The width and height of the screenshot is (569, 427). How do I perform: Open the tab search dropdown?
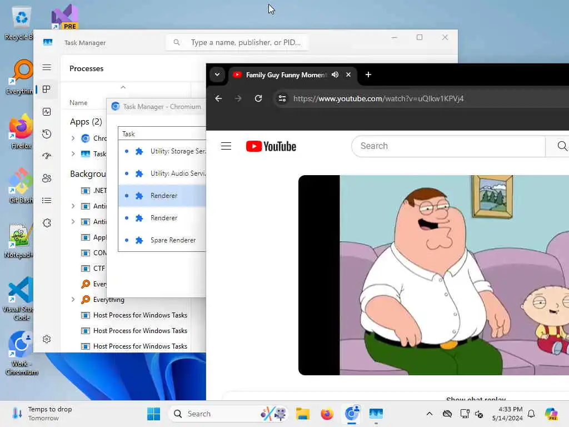[x=217, y=75]
